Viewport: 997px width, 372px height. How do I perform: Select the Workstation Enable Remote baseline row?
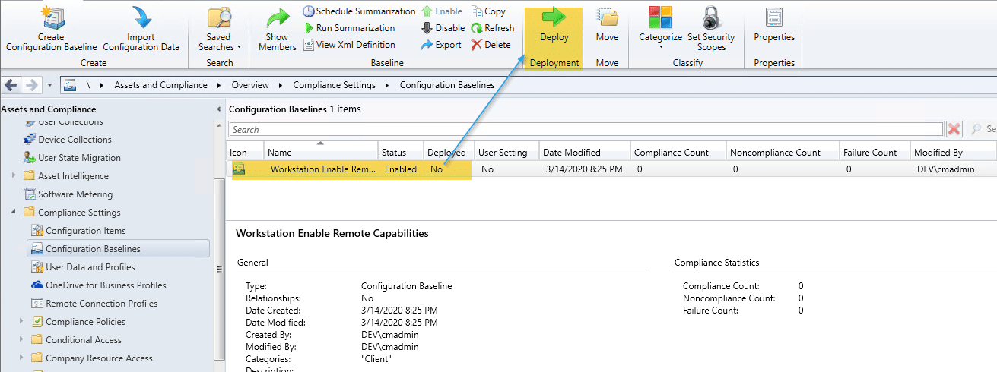(x=322, y=169)
